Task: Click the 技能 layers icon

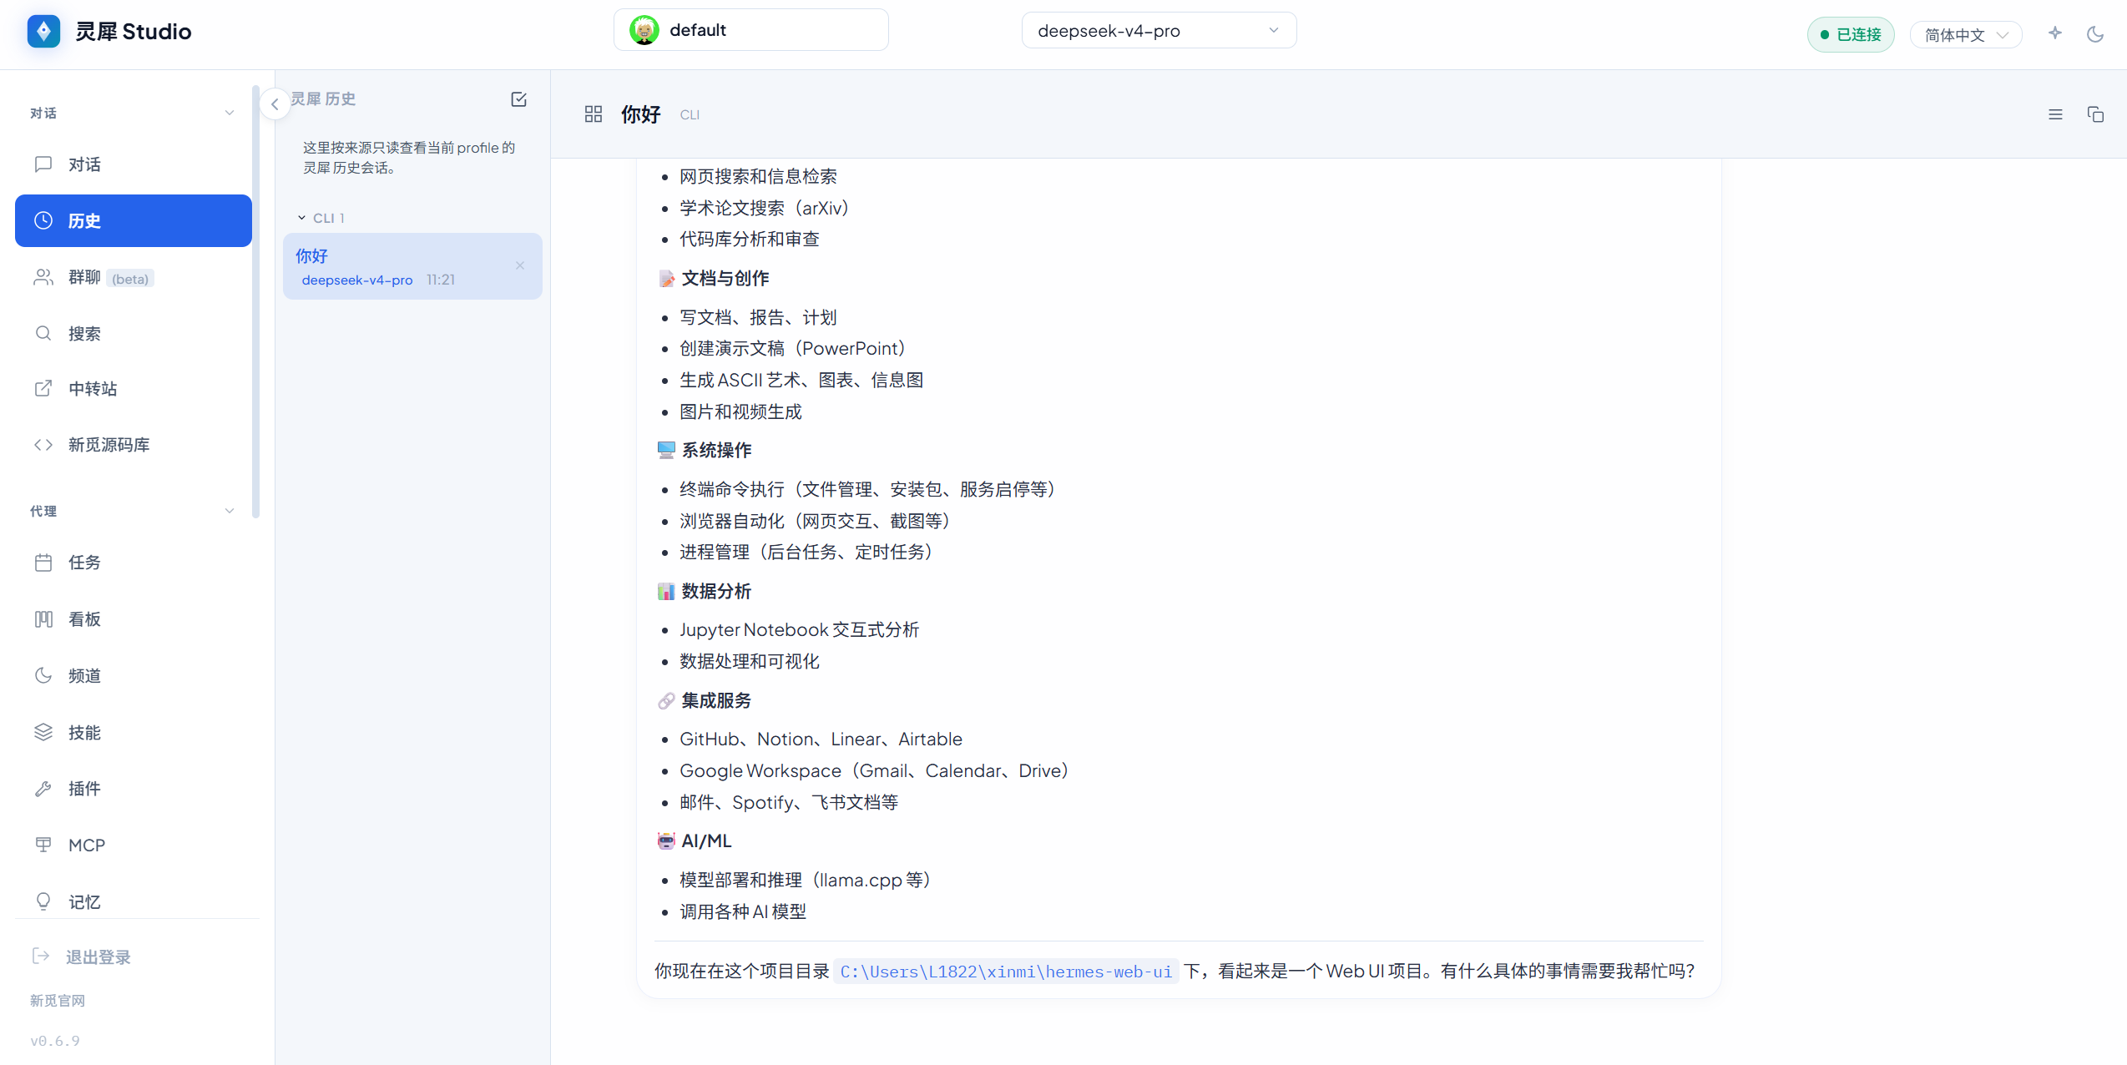Action: [x=43, y=732]
